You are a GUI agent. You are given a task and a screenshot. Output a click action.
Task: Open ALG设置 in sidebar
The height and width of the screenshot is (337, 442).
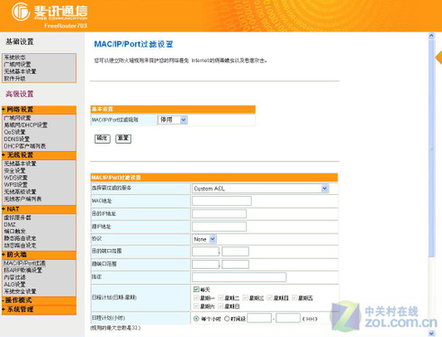click(14, 284)
